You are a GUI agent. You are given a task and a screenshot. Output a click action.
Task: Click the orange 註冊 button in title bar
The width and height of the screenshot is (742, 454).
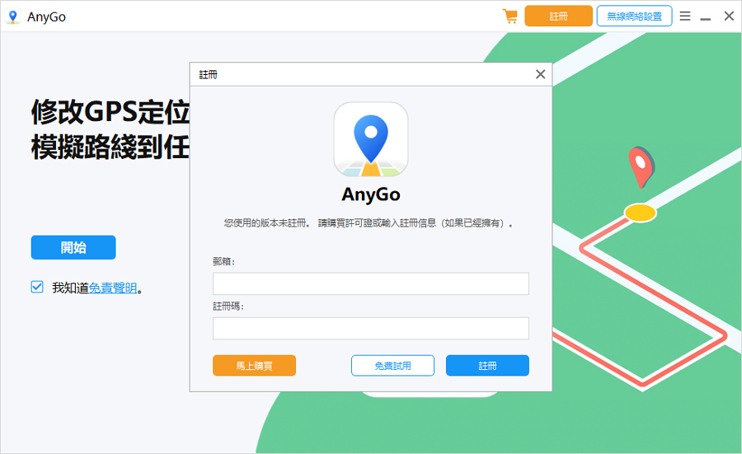pos(558,16)
